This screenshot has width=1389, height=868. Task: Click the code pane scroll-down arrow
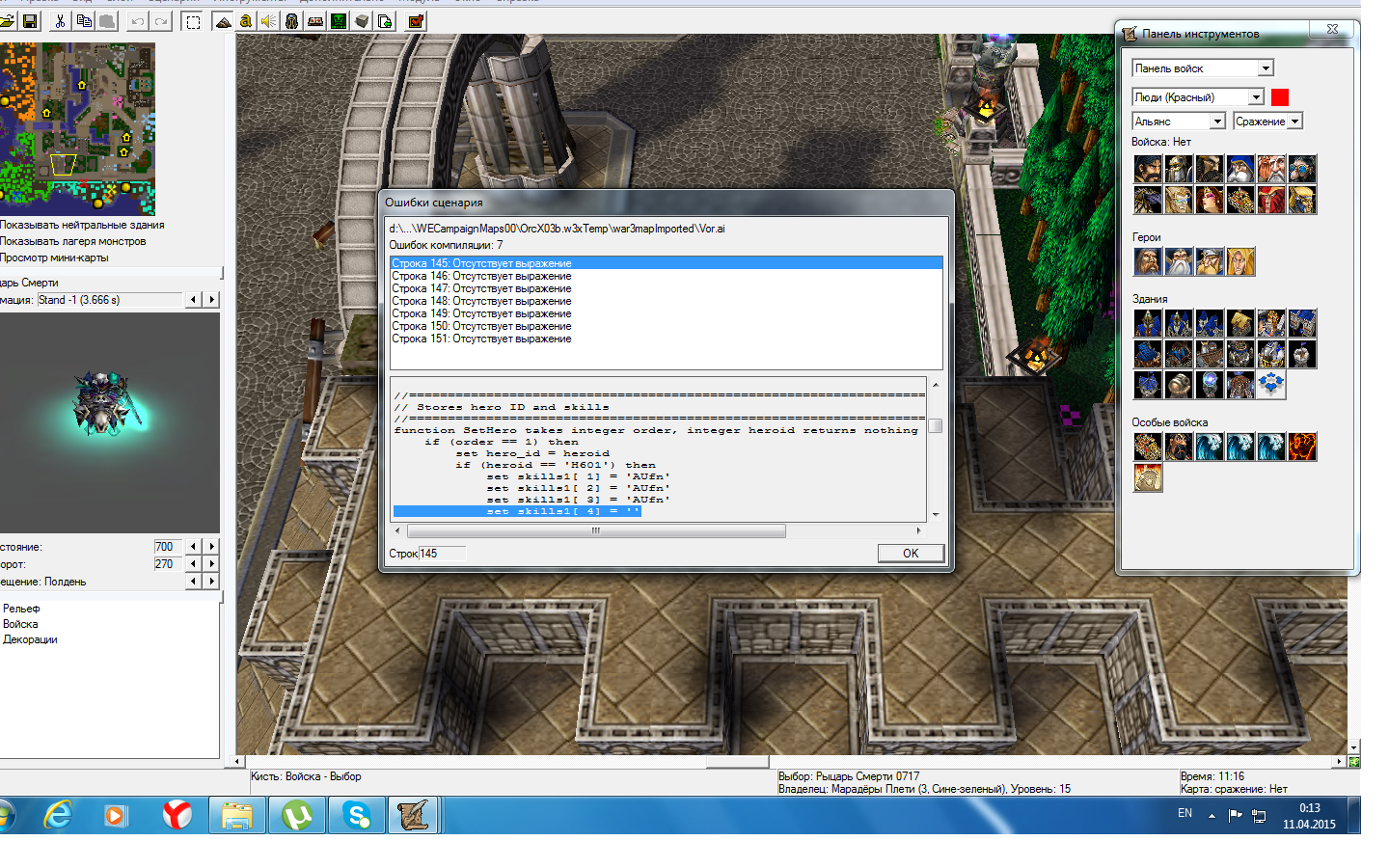click(x=935, y=515)
